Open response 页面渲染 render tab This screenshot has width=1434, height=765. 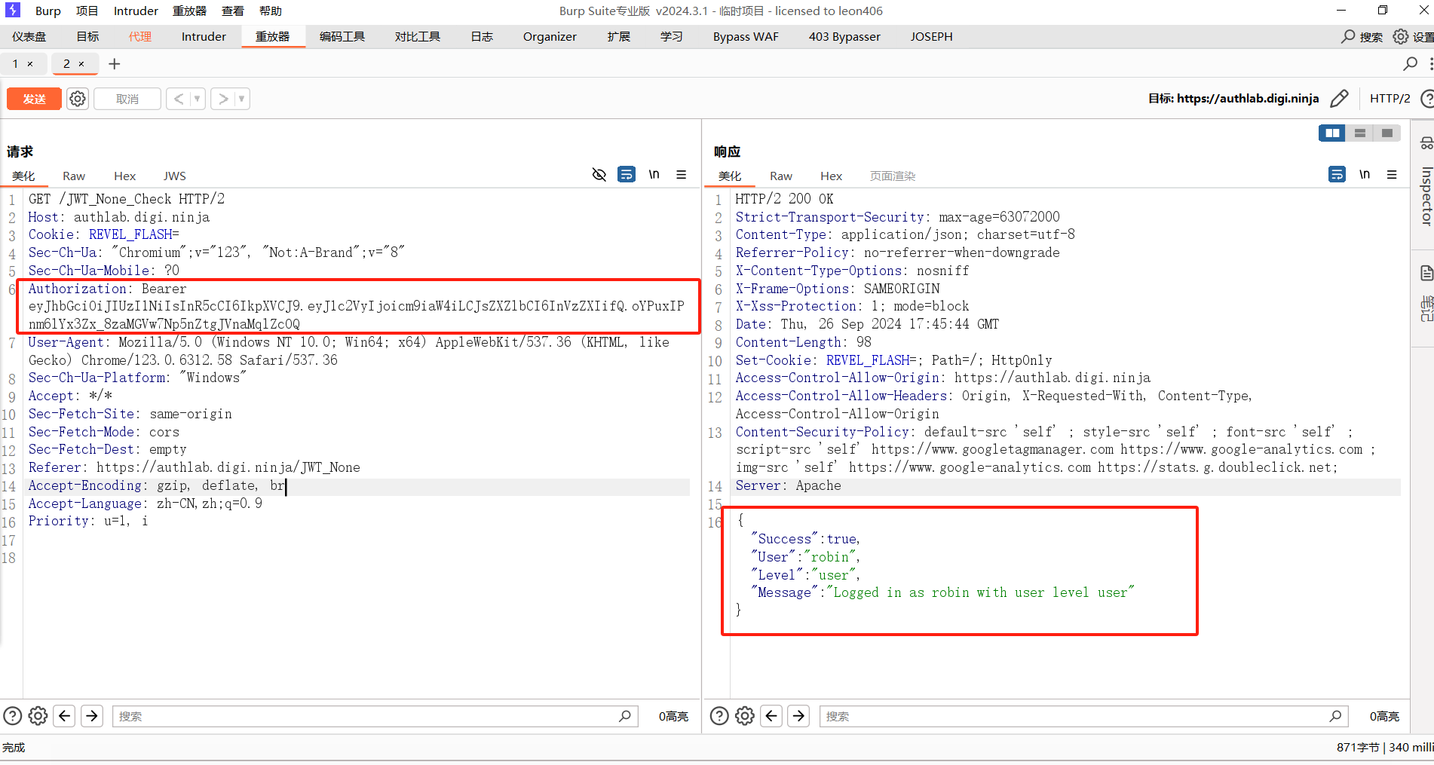pos(893,176)
